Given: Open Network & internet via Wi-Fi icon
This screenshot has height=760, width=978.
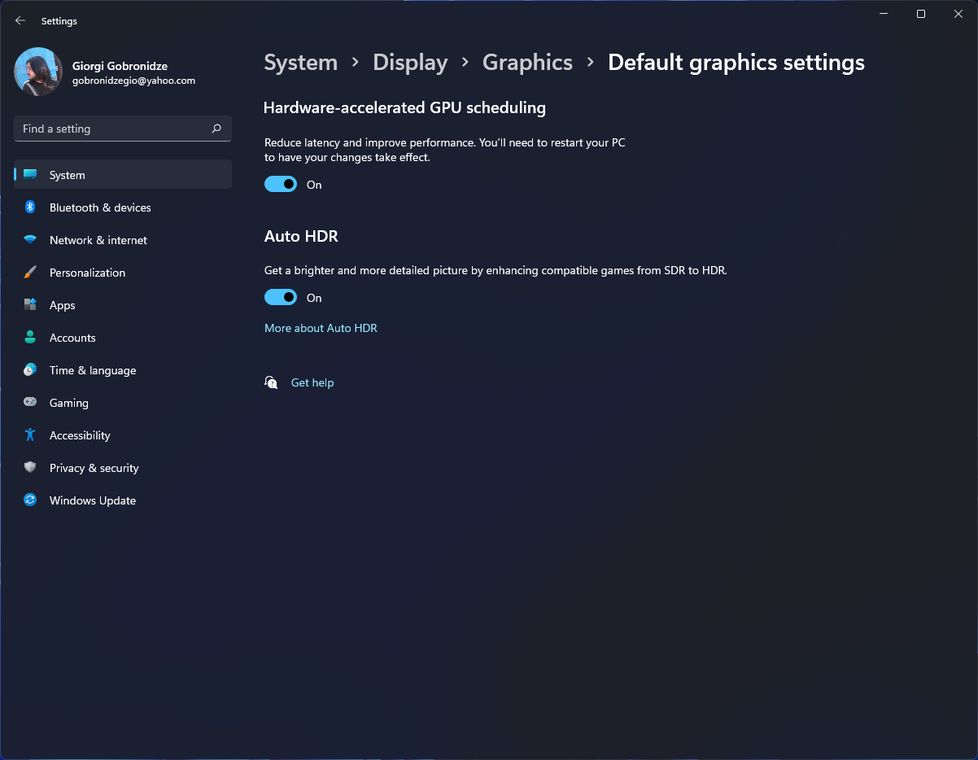Looking at the screenshot, I should [30, 240].
